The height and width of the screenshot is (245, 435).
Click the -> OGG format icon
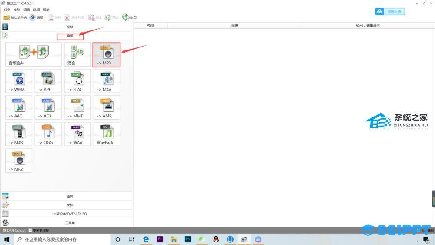48,134
